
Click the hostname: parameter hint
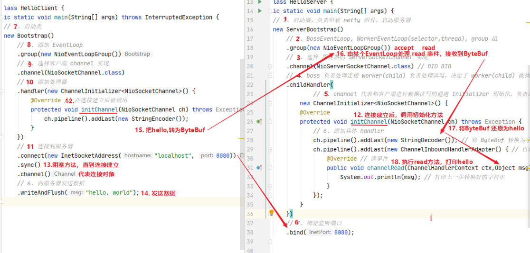pos(138,155)
